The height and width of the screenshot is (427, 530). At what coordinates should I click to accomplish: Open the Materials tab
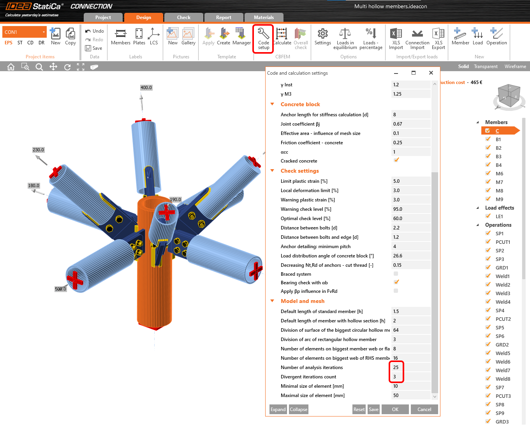[264, 17]
